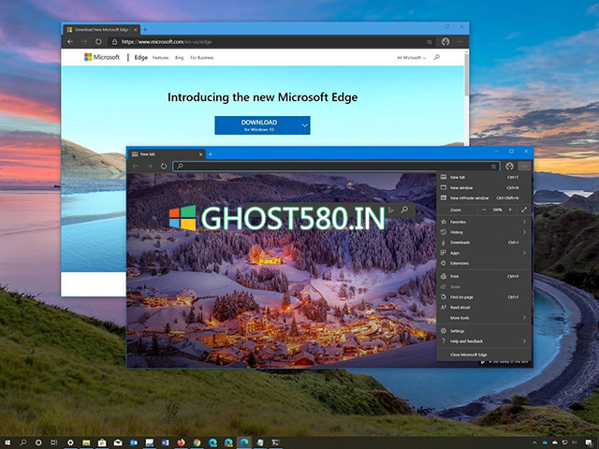Open Firefox from the taskbar
Viewport: 599px width, 449px height.
181,442
